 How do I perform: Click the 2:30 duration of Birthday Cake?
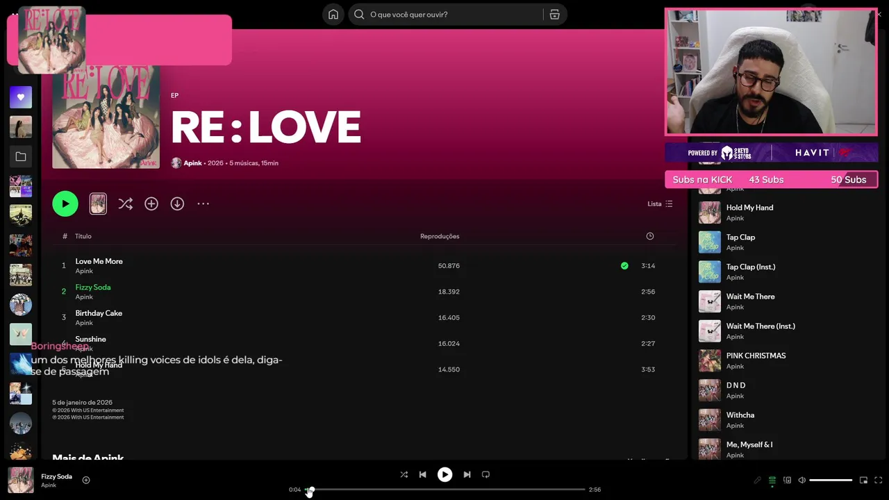click(x=648, y=317)
